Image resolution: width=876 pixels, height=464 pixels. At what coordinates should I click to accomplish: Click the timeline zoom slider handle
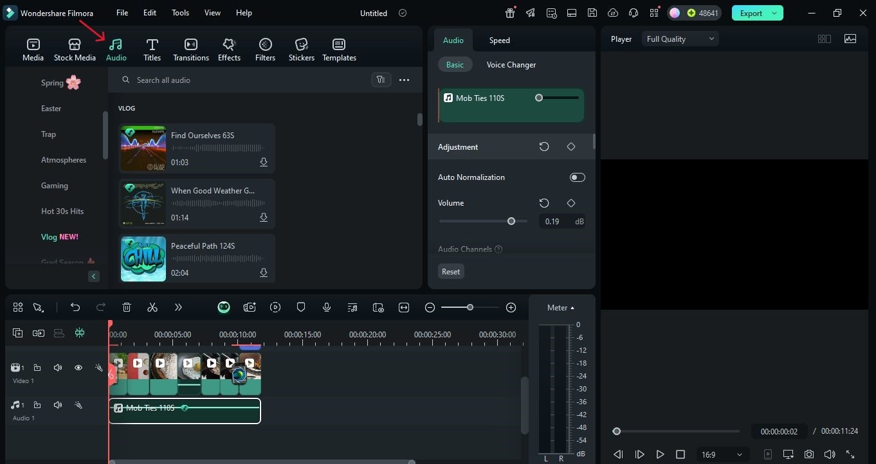click(x=470, y=308)
